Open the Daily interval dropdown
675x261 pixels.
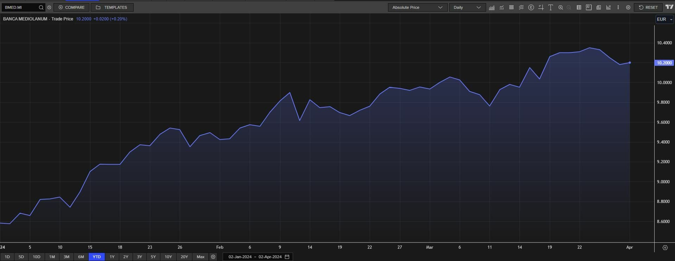click(x=467, y=7)
